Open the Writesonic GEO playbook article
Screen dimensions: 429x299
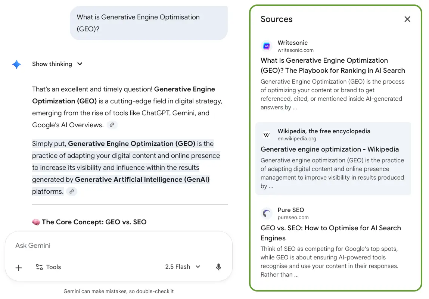click(333, 65)
